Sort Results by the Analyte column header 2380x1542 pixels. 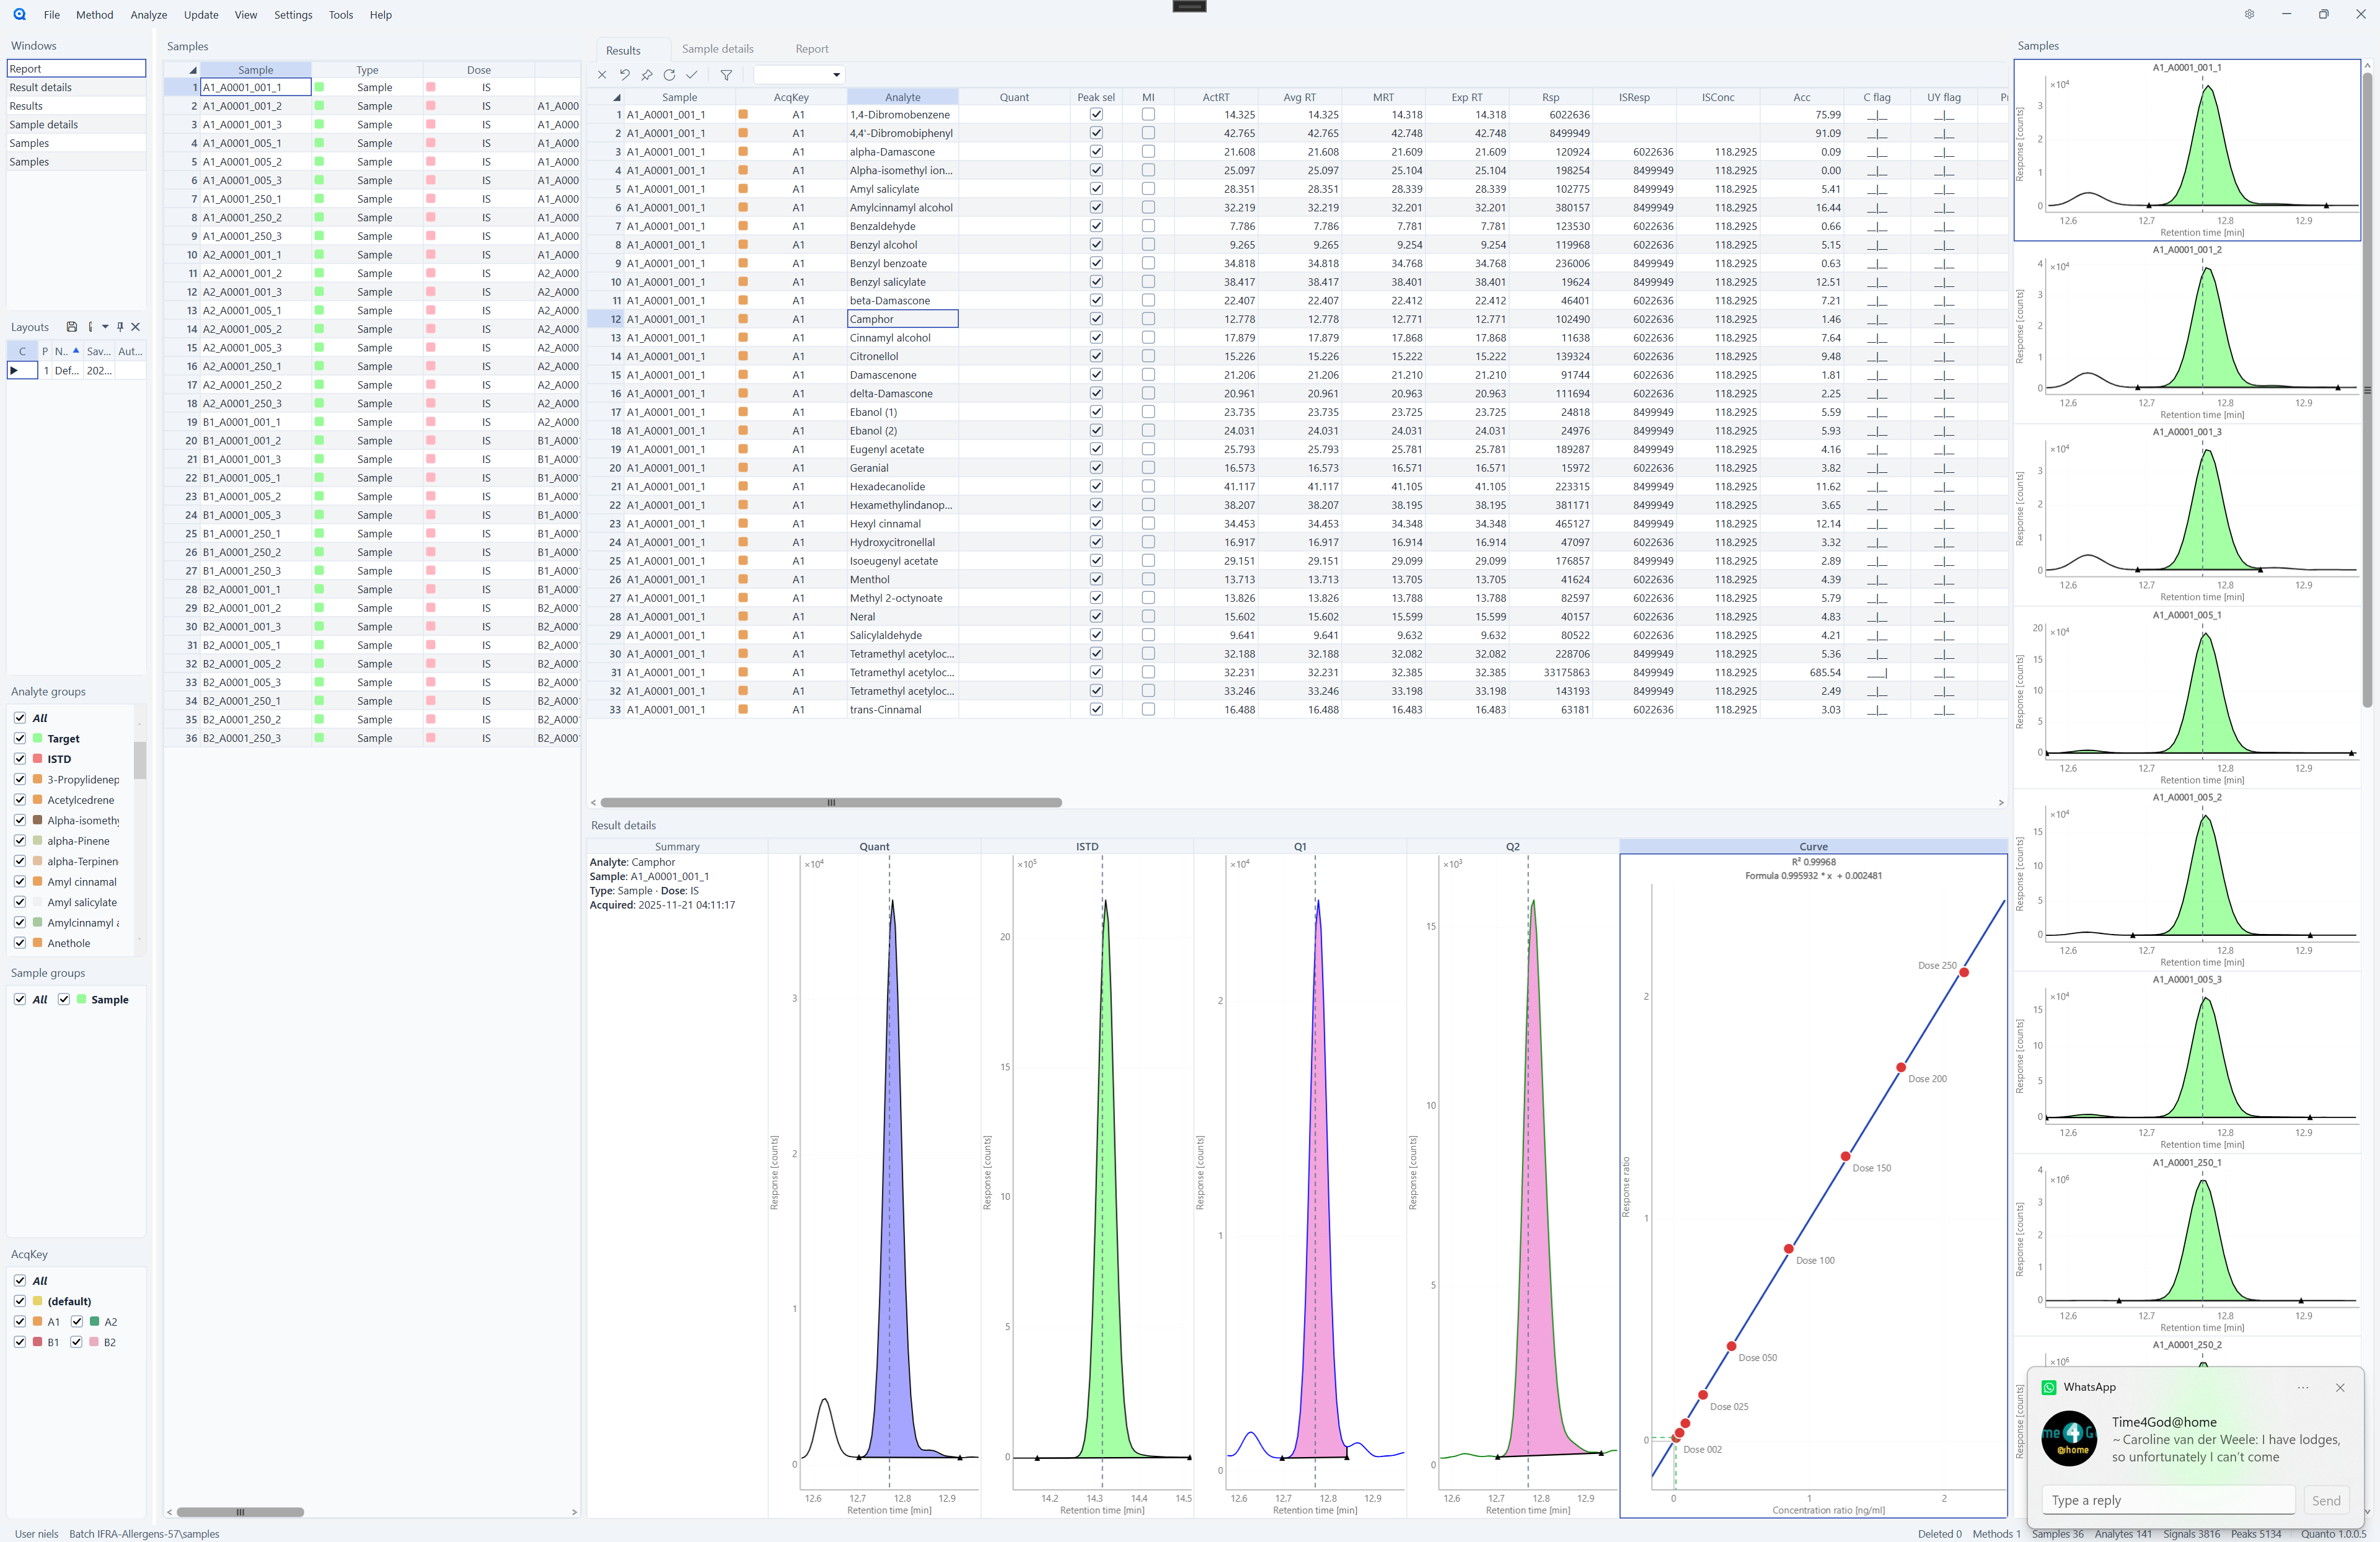click(x=902, y=97)
